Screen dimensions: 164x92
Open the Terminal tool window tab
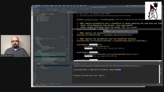53,84
